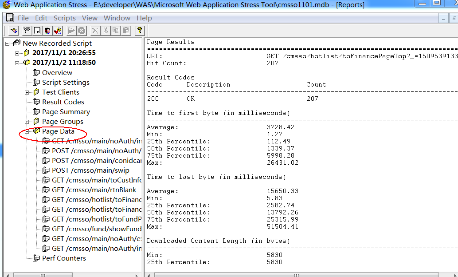458x277 pixels.
Task: Expand the Page Groups node
Action: (x=28, y=122)
